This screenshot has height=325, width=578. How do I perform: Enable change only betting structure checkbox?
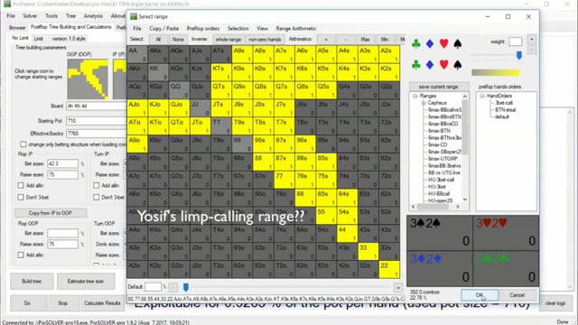23,144
